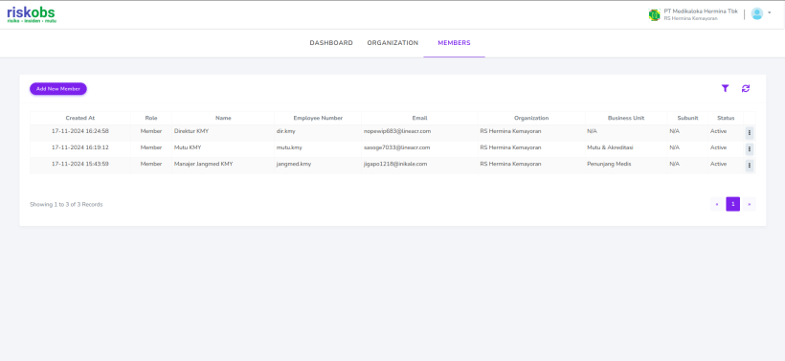Click employee number mutu.kmy

coord(289,147)
